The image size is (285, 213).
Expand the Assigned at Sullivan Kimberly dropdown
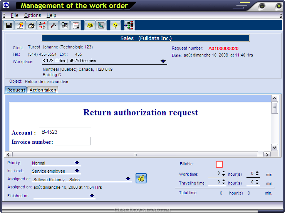click(x=128, y=179)
